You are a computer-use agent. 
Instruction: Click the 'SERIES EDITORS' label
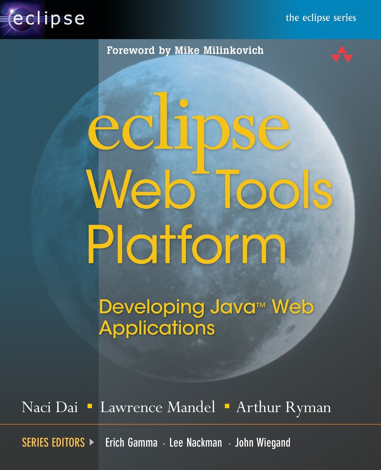click(53, 442)
